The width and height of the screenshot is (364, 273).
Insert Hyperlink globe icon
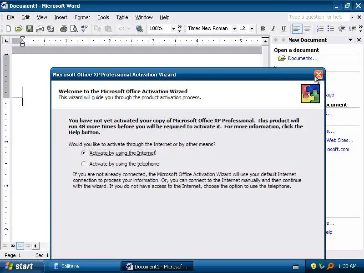click(x=140, y=29)
